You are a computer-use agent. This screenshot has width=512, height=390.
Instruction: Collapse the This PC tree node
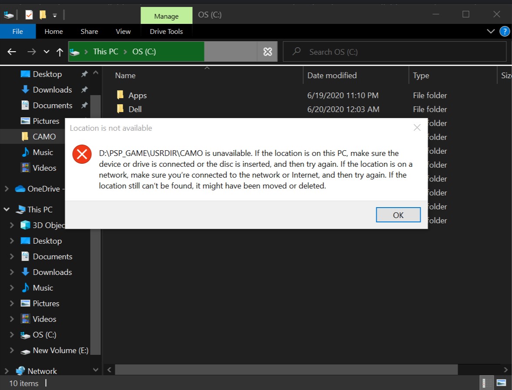pyautogui.click(x=7, y=210)
